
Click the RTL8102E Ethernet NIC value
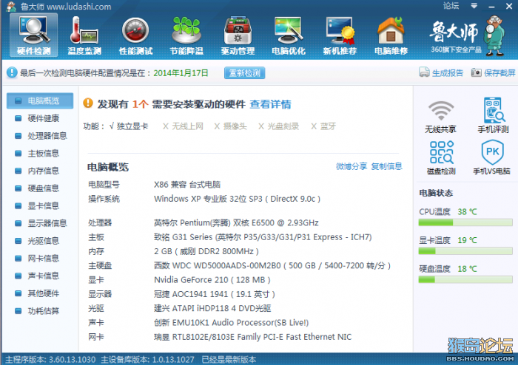253,337
